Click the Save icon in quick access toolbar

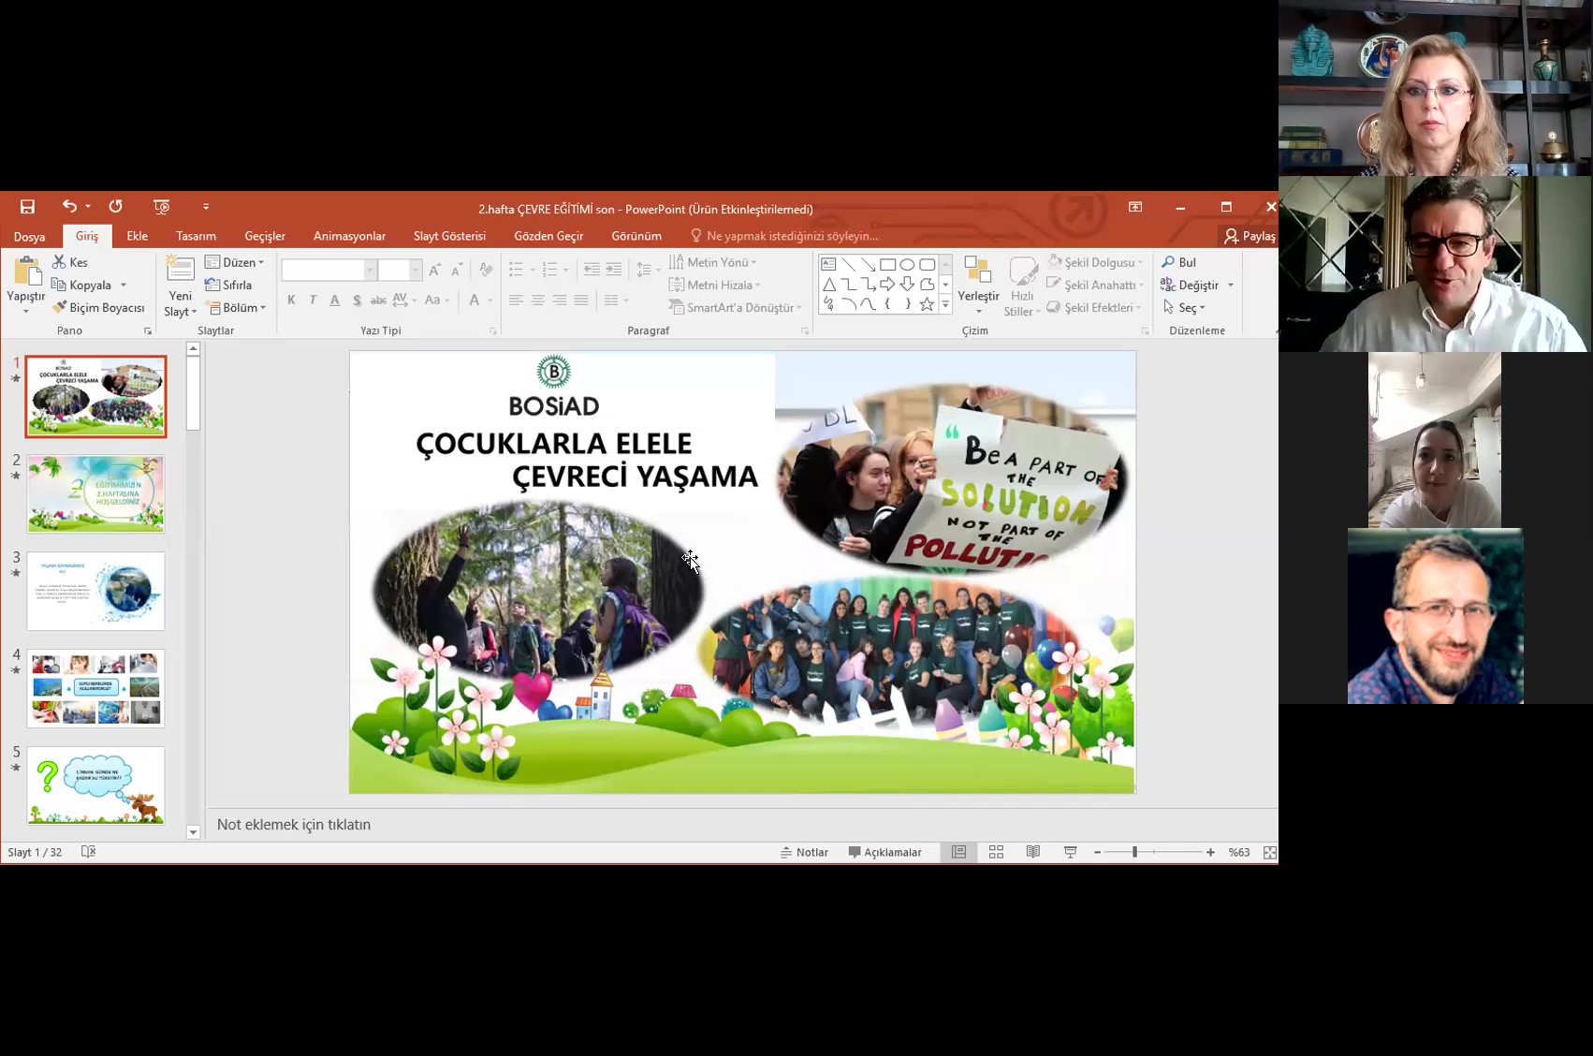pos(27,207)
